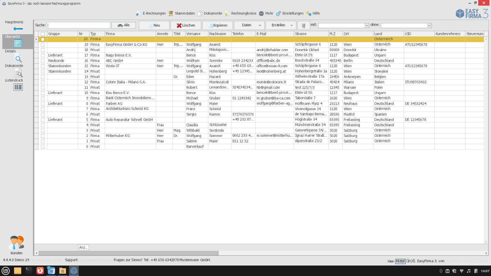
Task: Open the Dokumente sidebar icon
Action: point(18,73)
